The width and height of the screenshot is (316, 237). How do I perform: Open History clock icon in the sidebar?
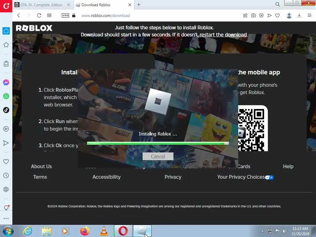(6, 175)
